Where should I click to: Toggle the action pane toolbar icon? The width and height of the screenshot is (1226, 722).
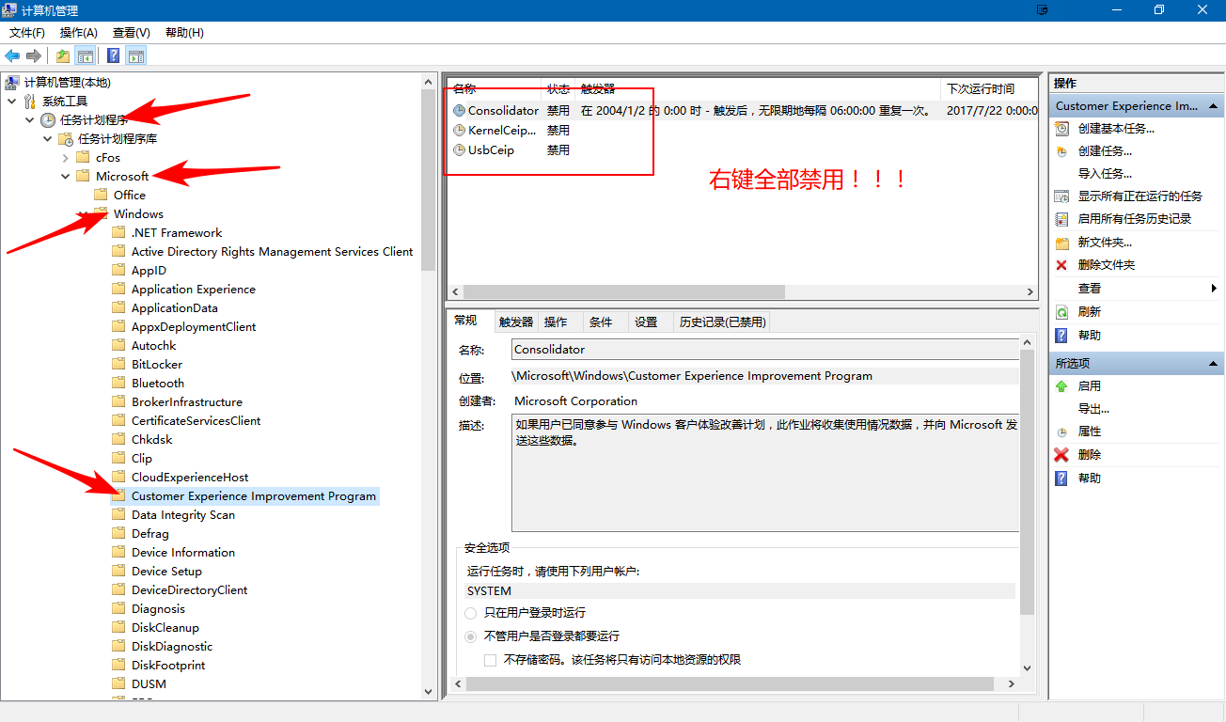(134, 55)
